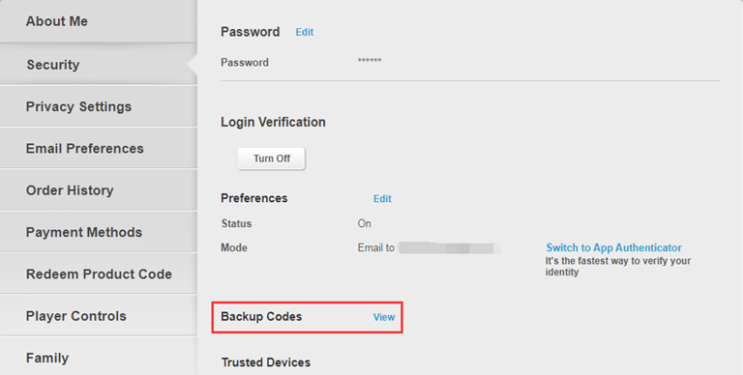Click the masked password value
The width and height of the screenshot is (743, 375).
pos(370,61)
